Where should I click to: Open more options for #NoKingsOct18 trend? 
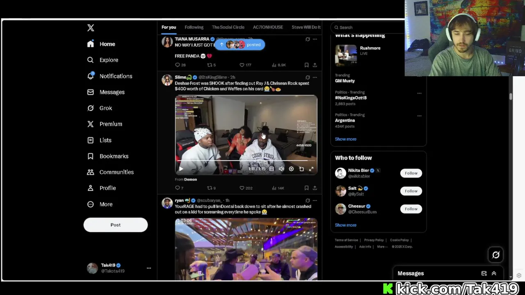coord(419,93)
